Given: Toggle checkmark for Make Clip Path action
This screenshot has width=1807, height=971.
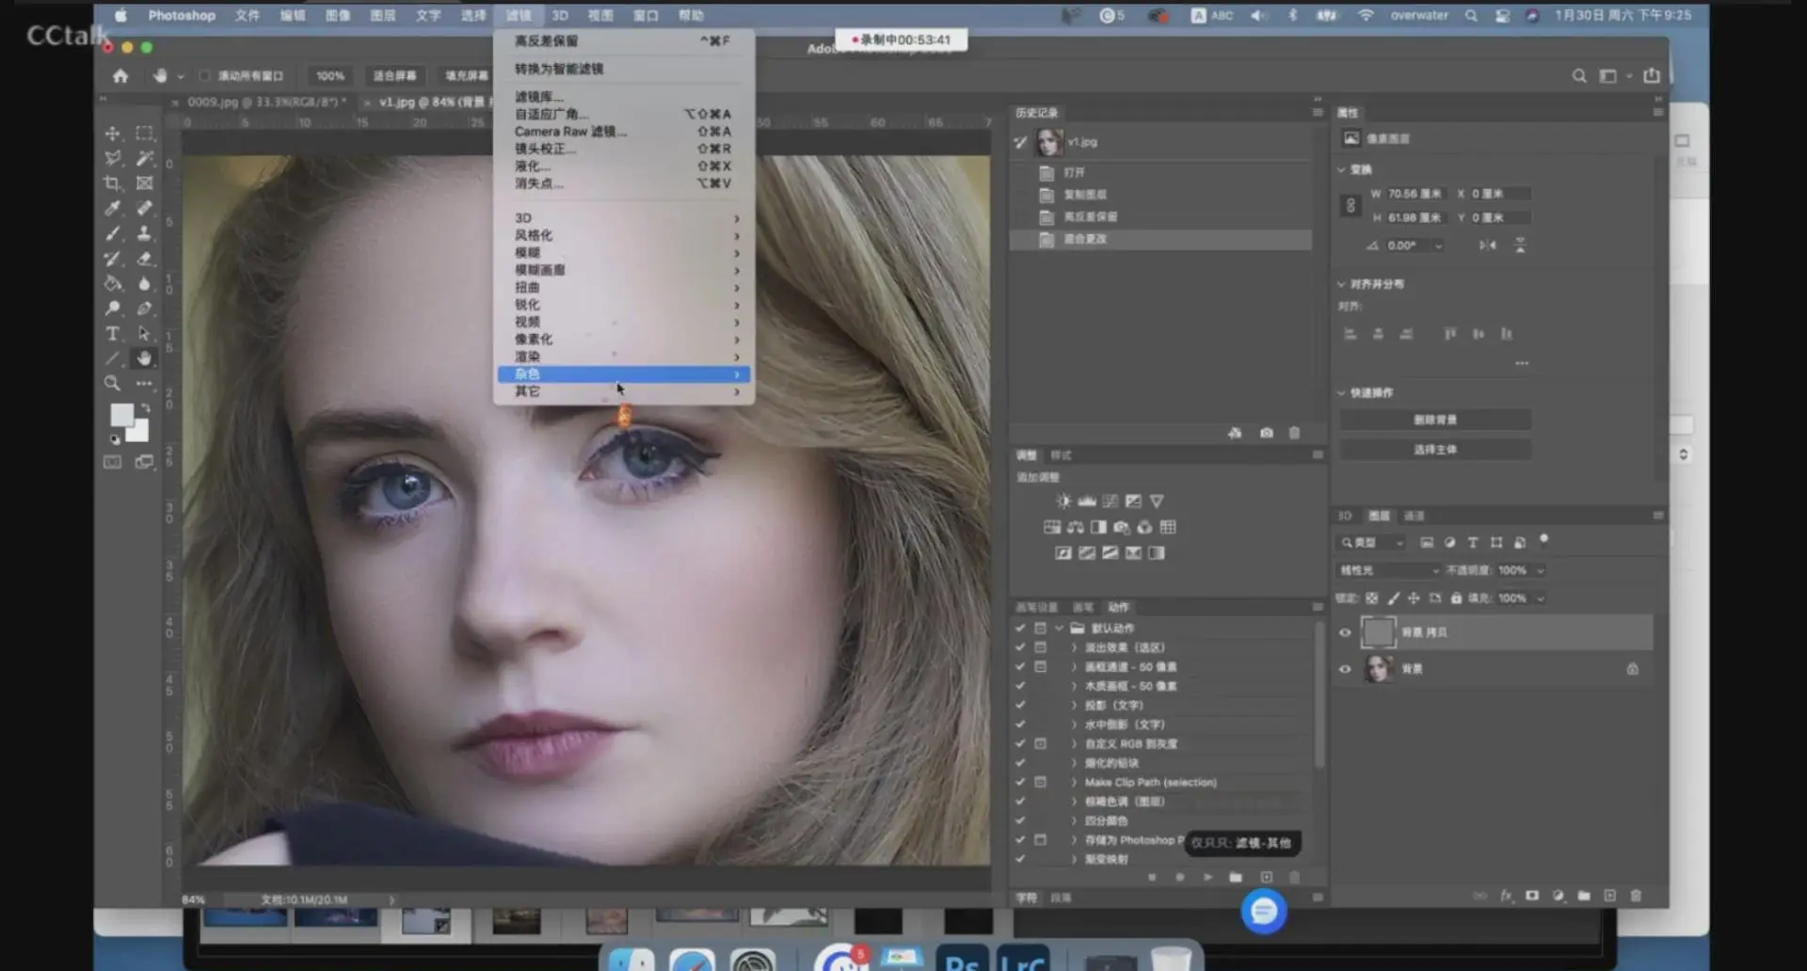Looking at the screenshot, I should click(1020, 782).
